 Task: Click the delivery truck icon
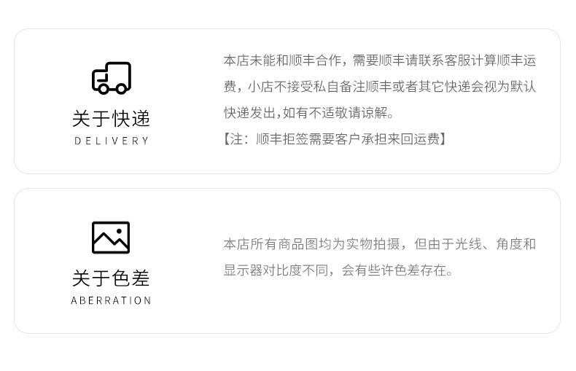112,78
